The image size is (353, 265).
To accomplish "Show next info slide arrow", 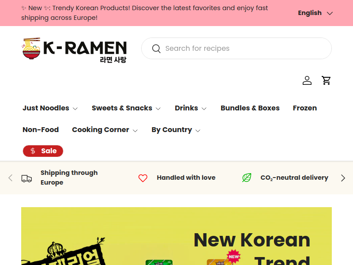I will [343, 178].
